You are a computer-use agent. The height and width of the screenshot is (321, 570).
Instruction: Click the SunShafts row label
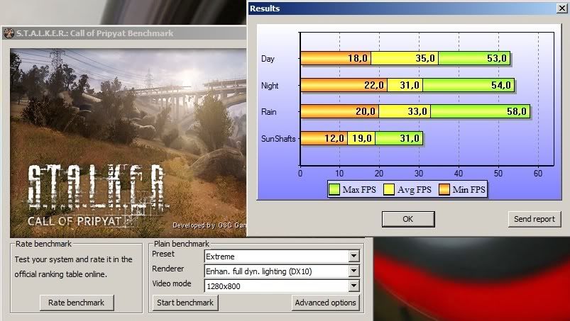(278, 139)
